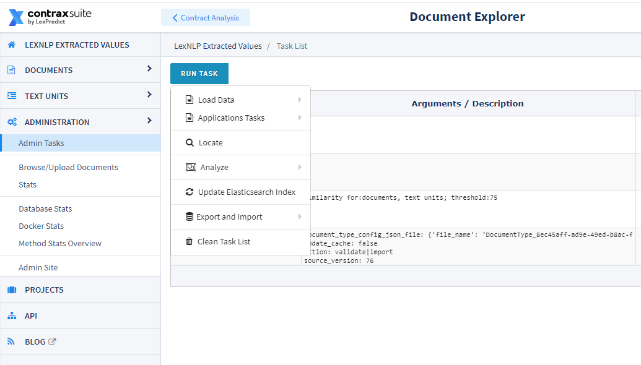Screen dimensions: 641x365
Task: Go back to Contract Analysis
Action: coord(206,17)
